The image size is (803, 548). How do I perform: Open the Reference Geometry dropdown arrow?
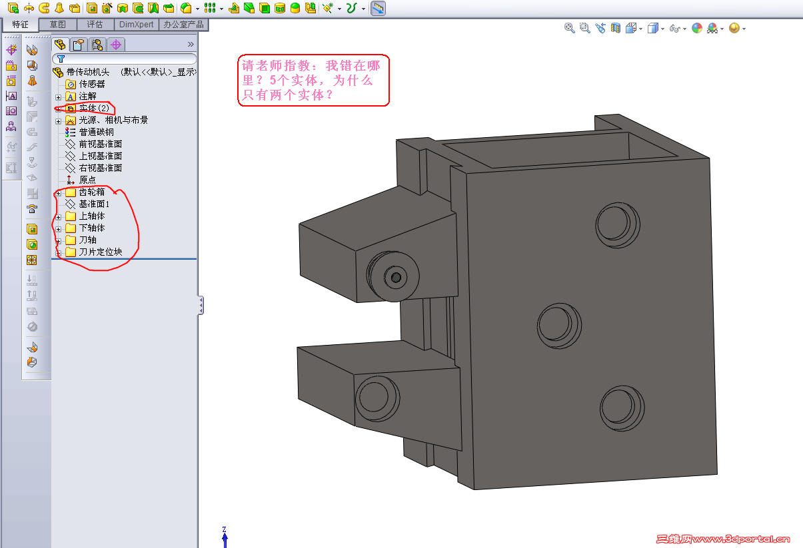point(340,9)
